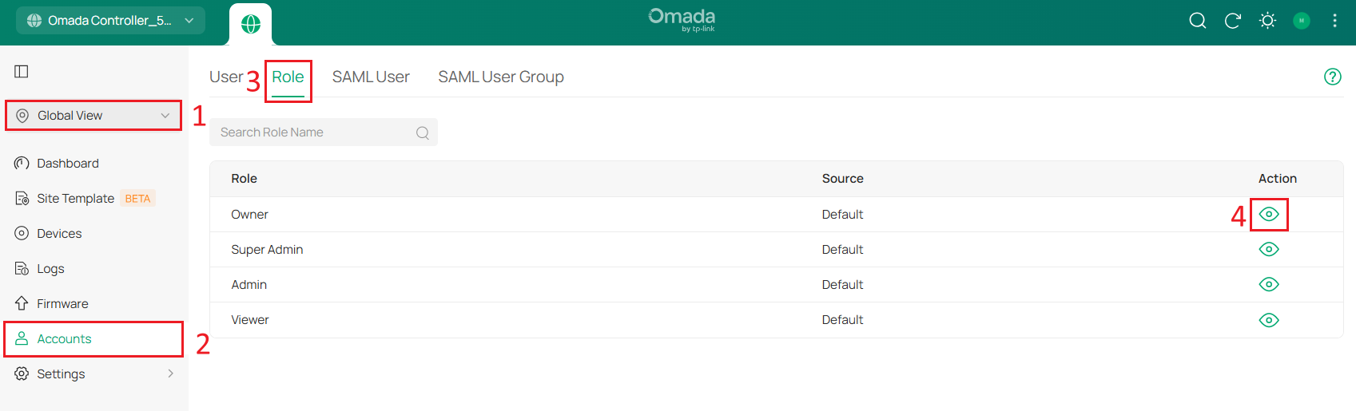This screenshot has width=1356, height=411.
Task: Open the Omada Controller selector dropdown
Action: (x=110, y=21)
